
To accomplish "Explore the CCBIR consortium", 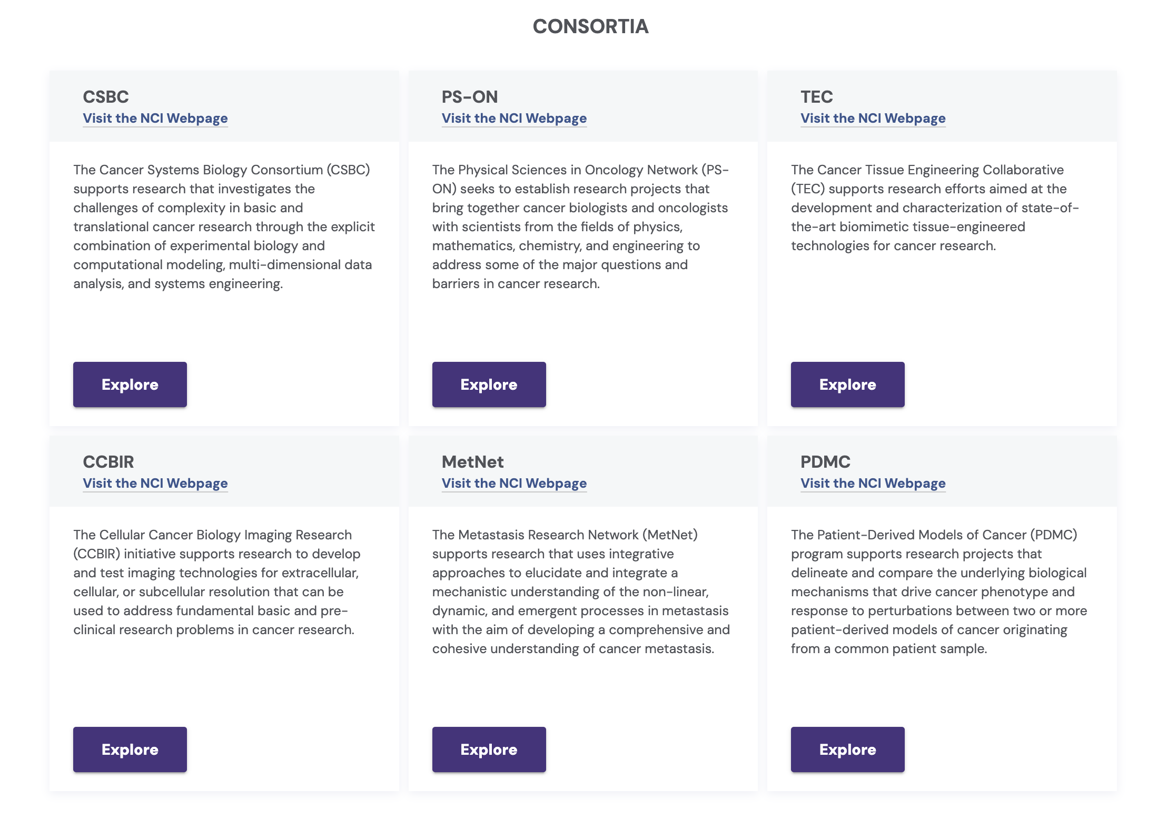I will click(x=130, y=750).
